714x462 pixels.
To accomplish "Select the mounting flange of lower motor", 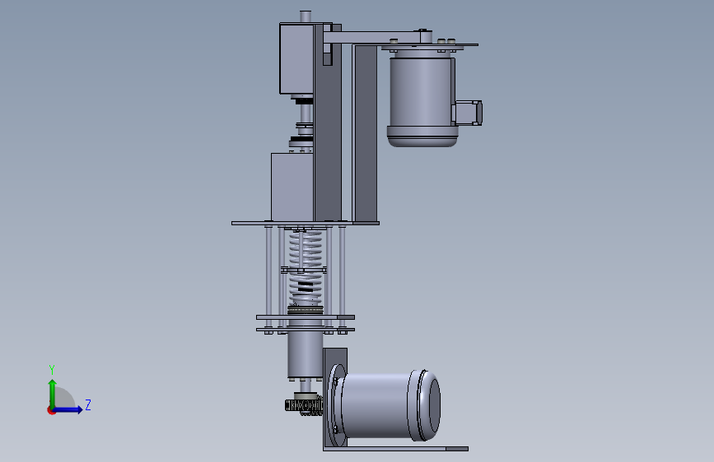I will (x=337, y=405).
